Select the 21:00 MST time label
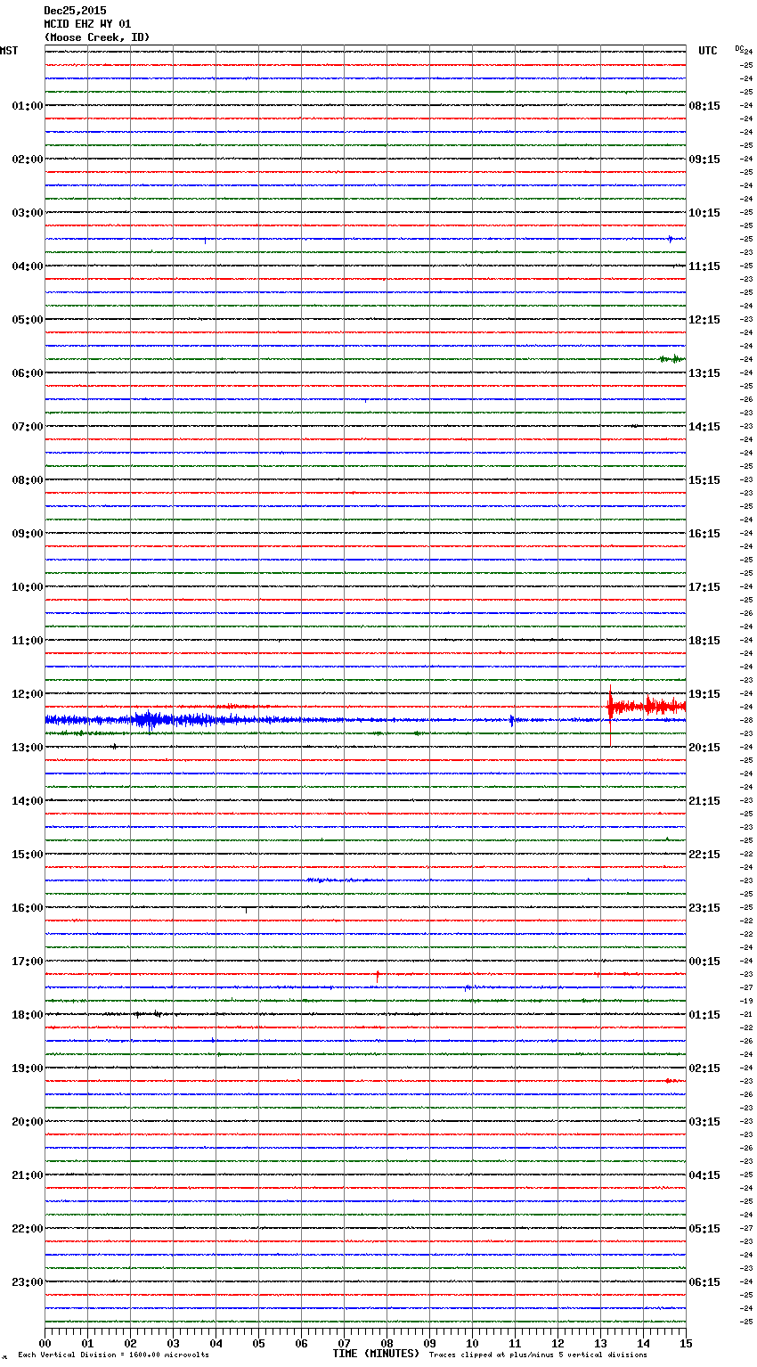Screen dimensions: 757x1367 28,1175
